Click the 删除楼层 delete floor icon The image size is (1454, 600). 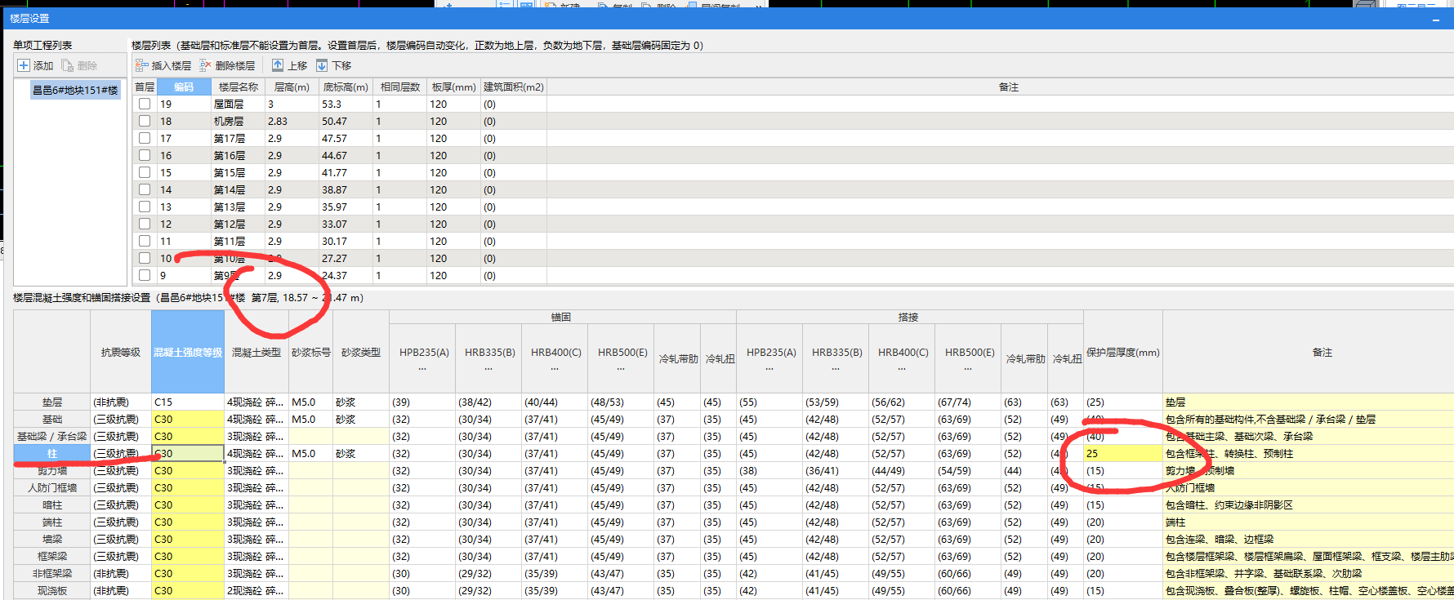click(x=206, y=65)
